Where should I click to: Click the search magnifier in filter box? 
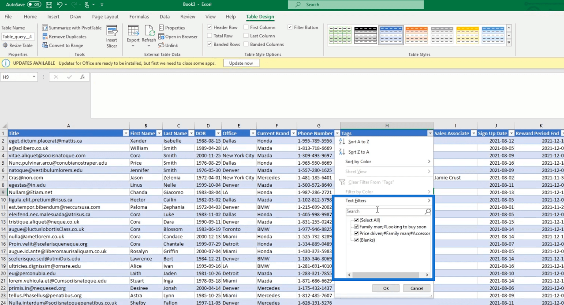coord(427,211)
